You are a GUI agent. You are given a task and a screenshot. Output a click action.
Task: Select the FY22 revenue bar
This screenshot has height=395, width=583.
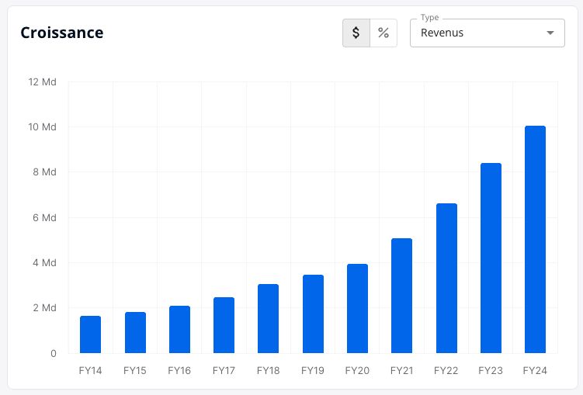coord(446,279)
